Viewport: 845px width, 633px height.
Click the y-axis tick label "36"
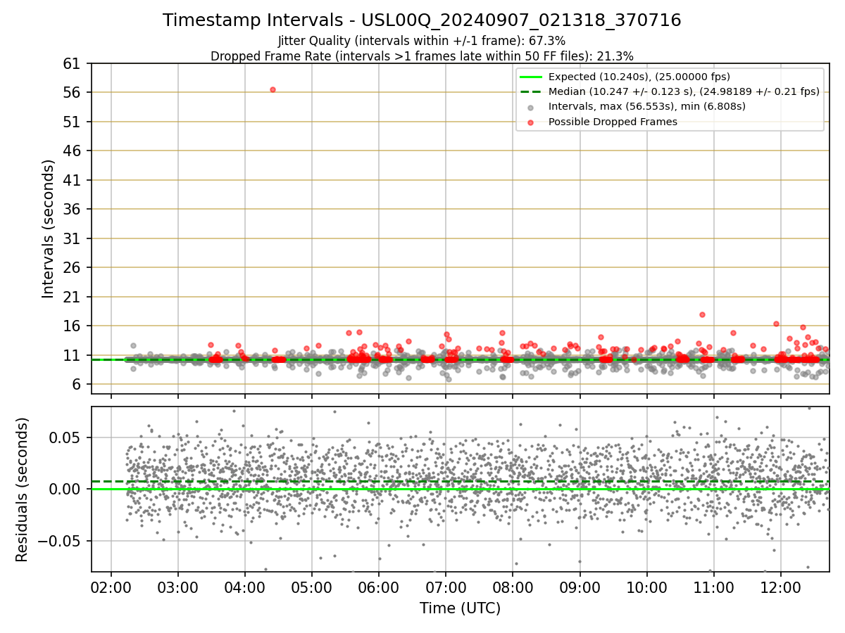(73, 210)
